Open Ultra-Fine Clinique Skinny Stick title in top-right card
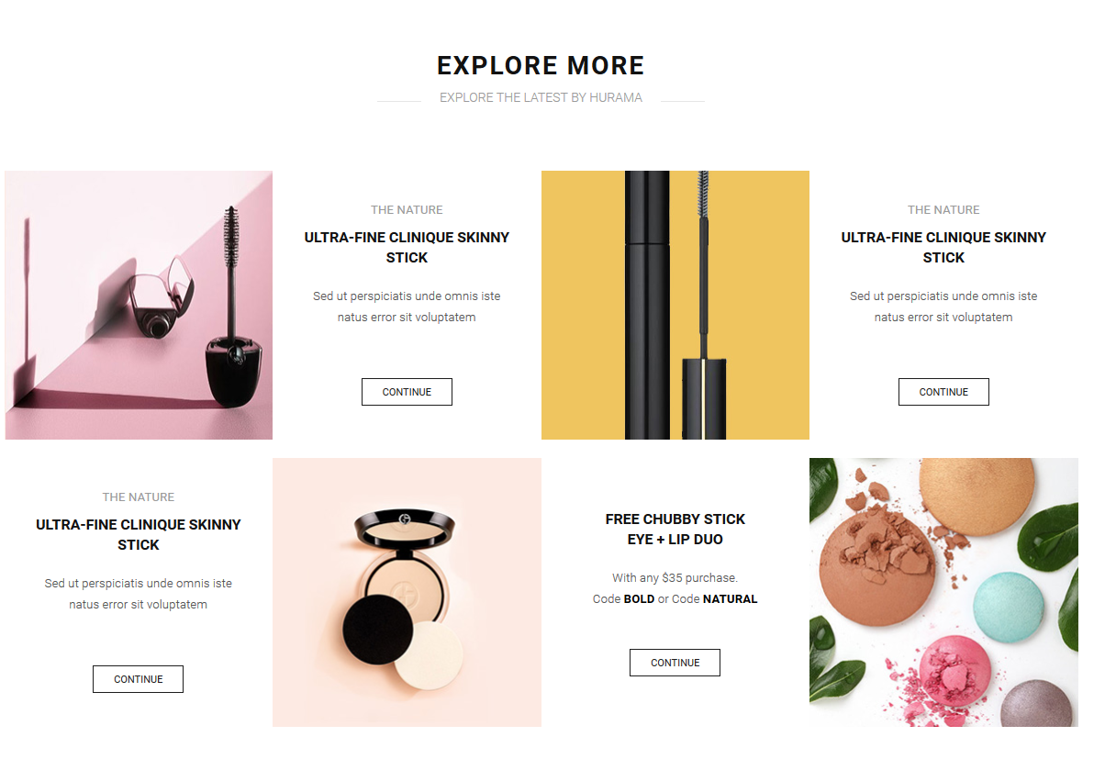1105x759 pixels. click(x=943, y=248)
